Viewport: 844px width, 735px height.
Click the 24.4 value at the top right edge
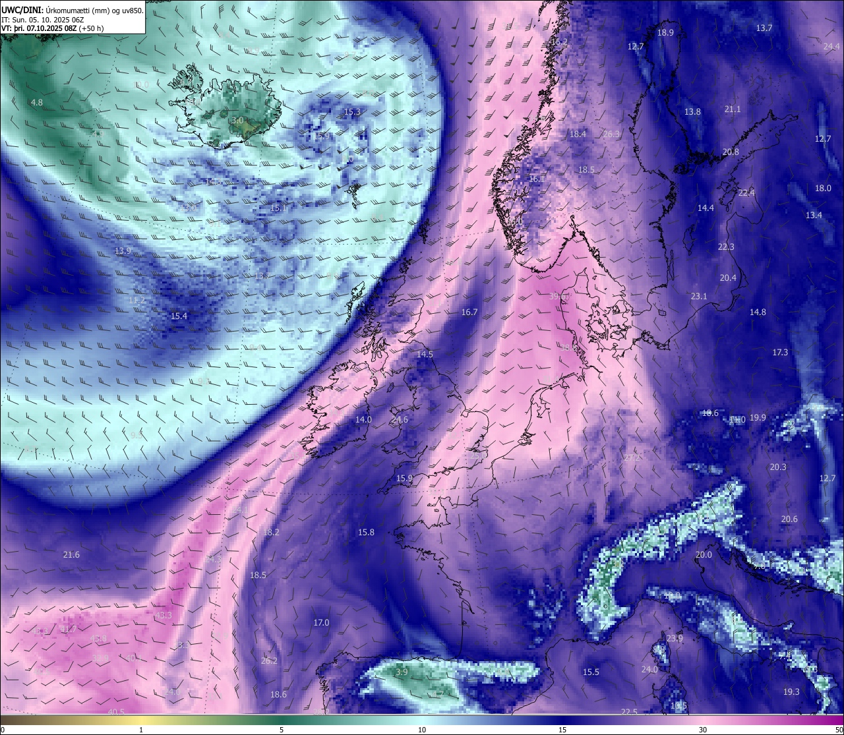pyautogui.click(x=831, y=47)
